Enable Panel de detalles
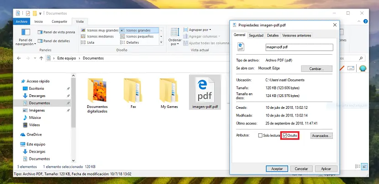The image size is (379, 184). 54,41
